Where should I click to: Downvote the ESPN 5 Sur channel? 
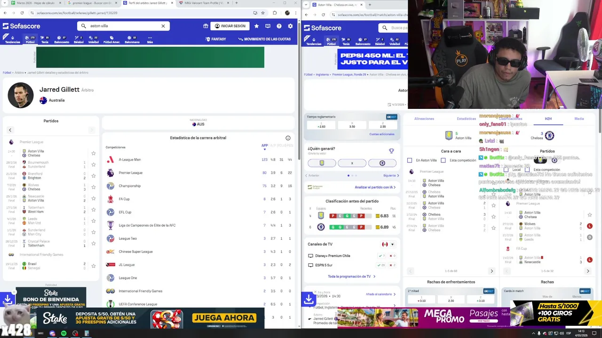tap(392, 265)
